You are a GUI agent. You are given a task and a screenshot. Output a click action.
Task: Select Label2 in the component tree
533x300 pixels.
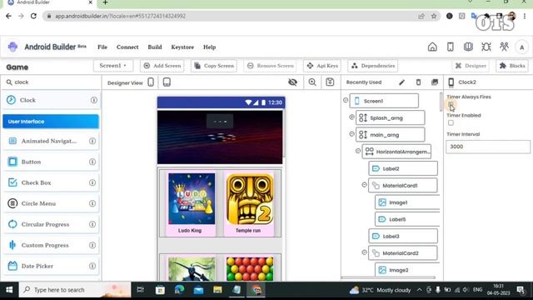[x=403, y=168]
